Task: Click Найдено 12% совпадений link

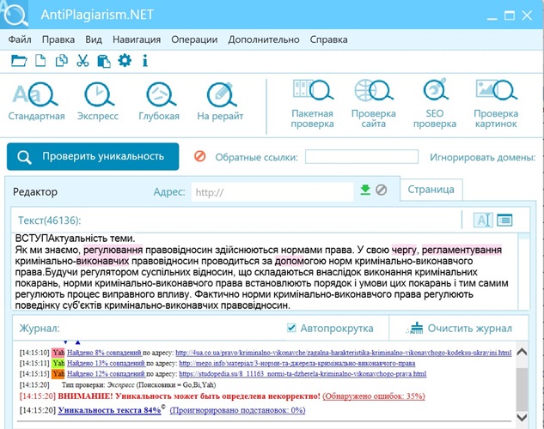Action: [x=106, y=374]
